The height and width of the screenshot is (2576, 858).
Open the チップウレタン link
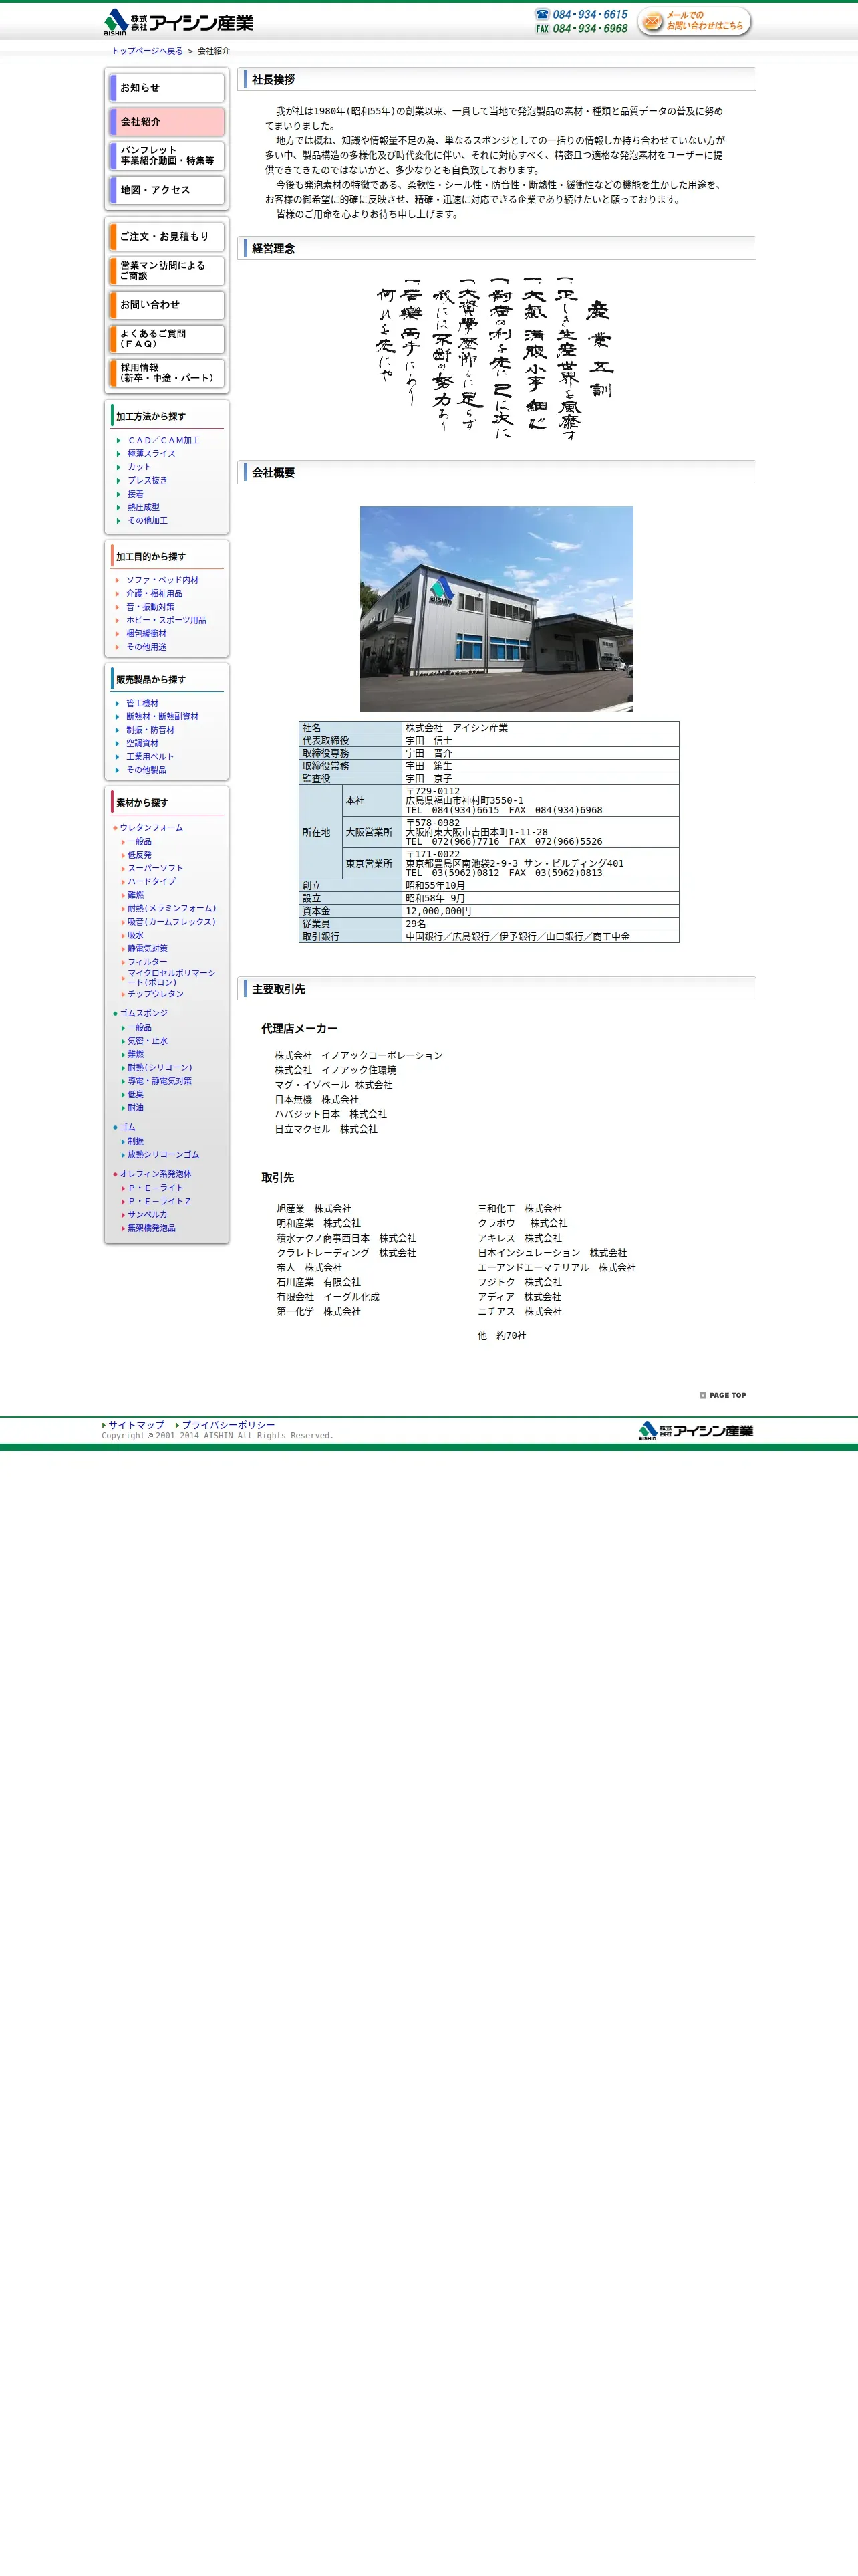[x=155, y=994]
